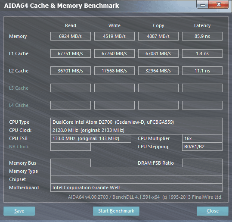This screenshot has height=222, width=232.
Task: Select Motherboard Intel Corporation Granite Well
Action: [136, 188]
